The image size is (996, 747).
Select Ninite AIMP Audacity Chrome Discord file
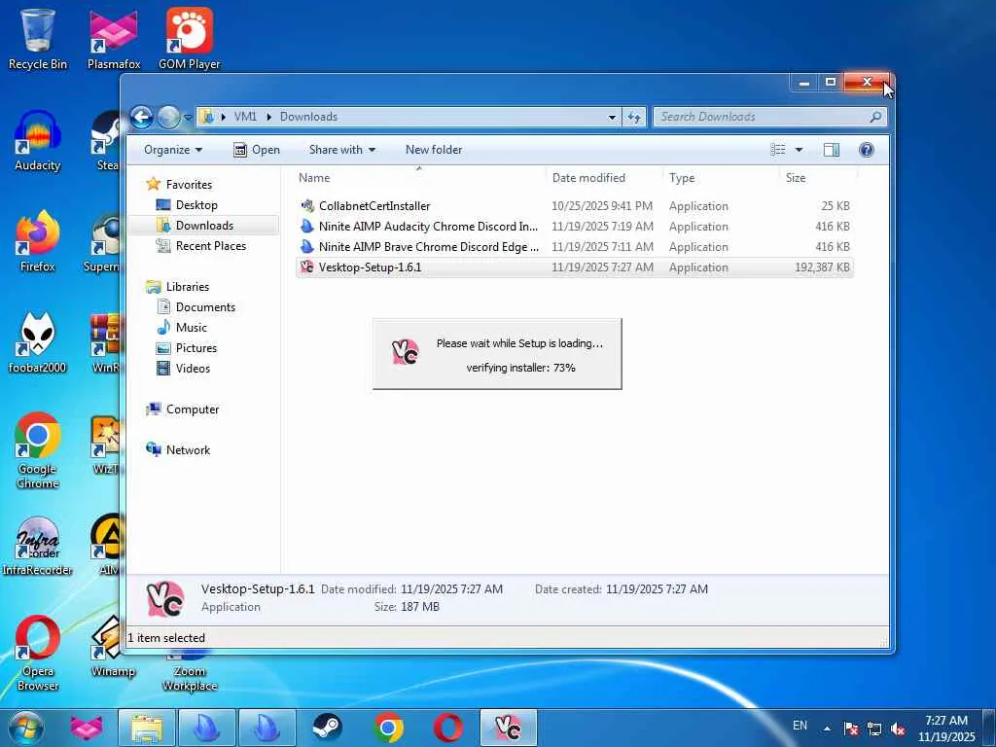tap(574, 226)
